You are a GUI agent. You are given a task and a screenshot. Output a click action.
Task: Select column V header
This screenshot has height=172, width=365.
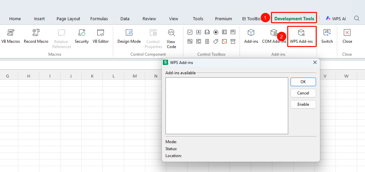pyautogui.click(x=325, y=76)
